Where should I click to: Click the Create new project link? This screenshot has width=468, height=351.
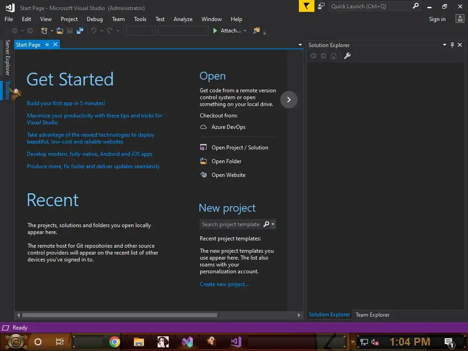(x=224, y=284)
